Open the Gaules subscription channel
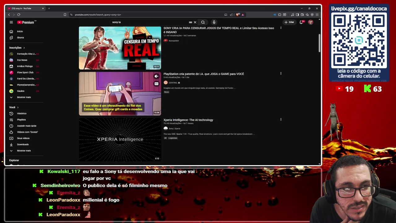 click(x=24, y=91)
